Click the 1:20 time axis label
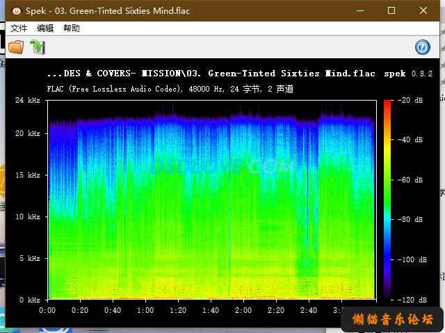445x333 pixels. [x=178, y=310]
